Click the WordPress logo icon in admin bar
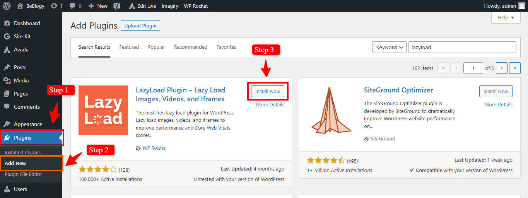The width and height of the screenshot is (528, 198). 7,6
